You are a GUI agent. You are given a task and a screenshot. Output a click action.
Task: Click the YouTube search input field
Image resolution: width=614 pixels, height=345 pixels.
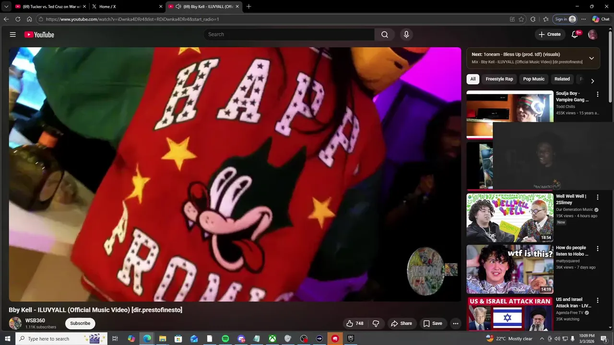(289, 34)
